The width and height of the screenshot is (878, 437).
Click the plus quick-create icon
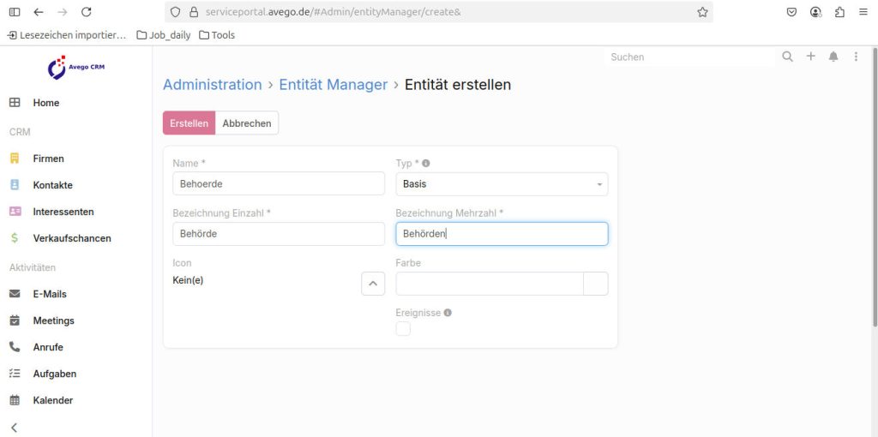810,57
